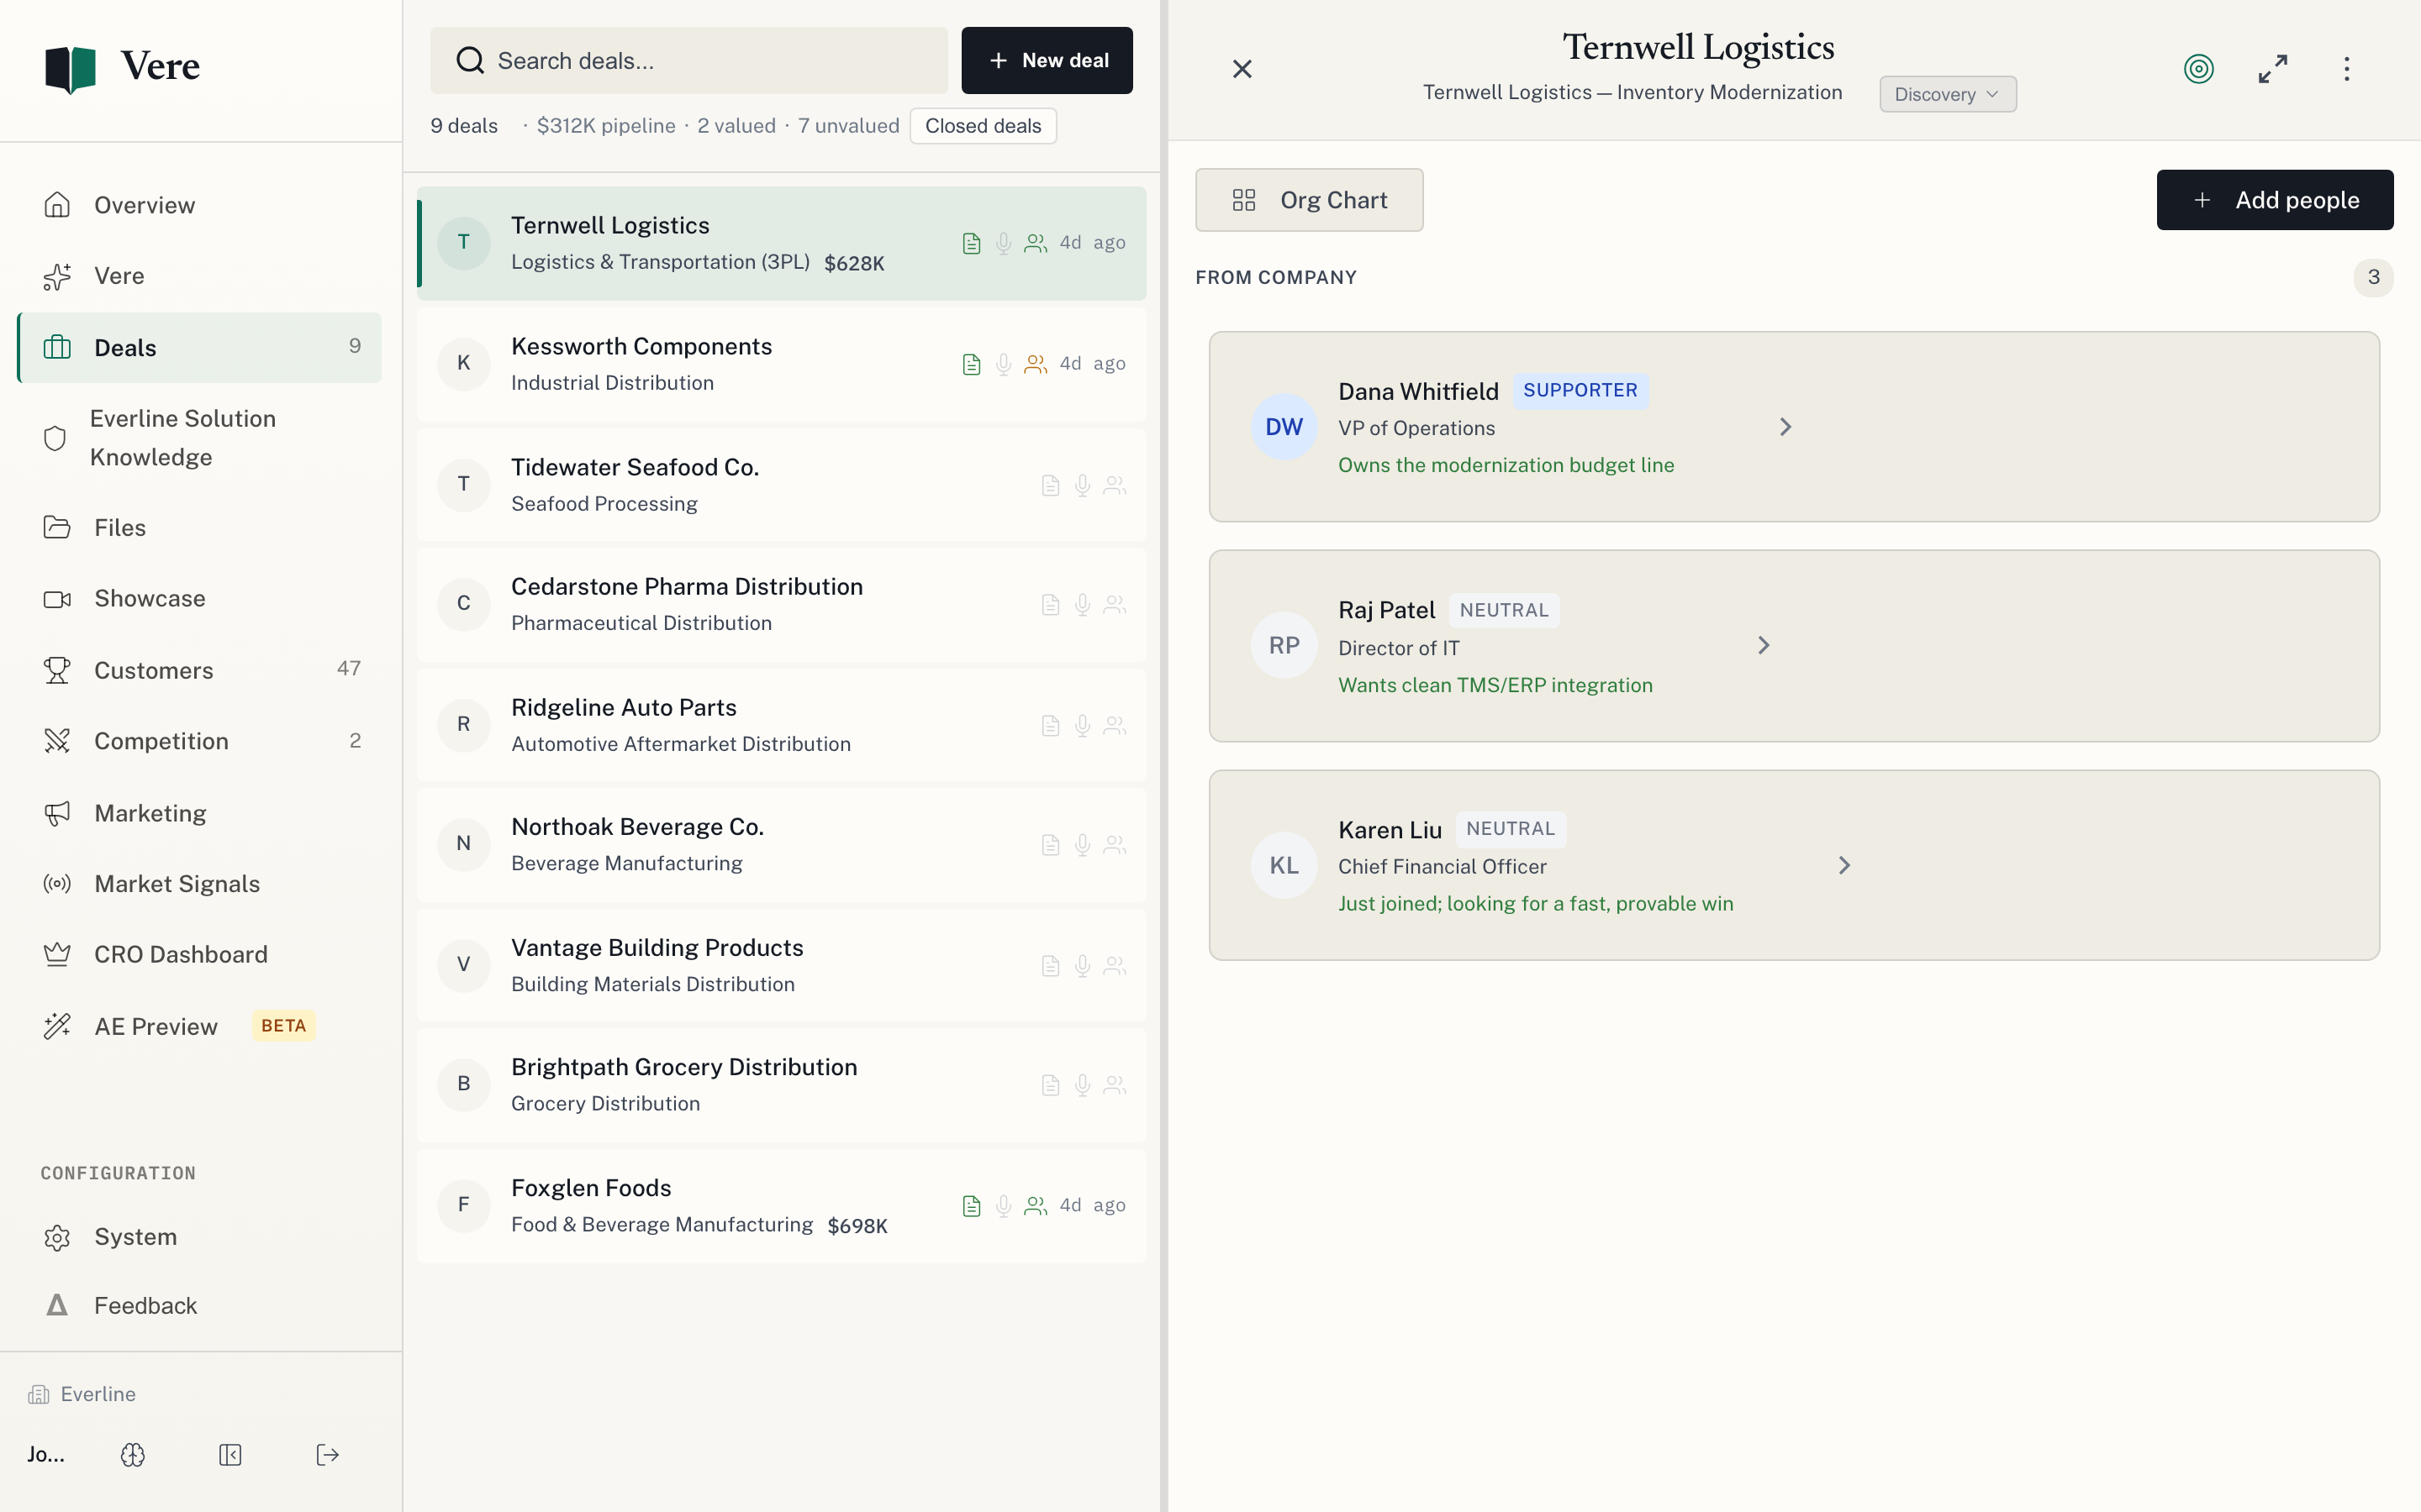
Task: Open the Deals section in sidebar
Action: point(199,347)
